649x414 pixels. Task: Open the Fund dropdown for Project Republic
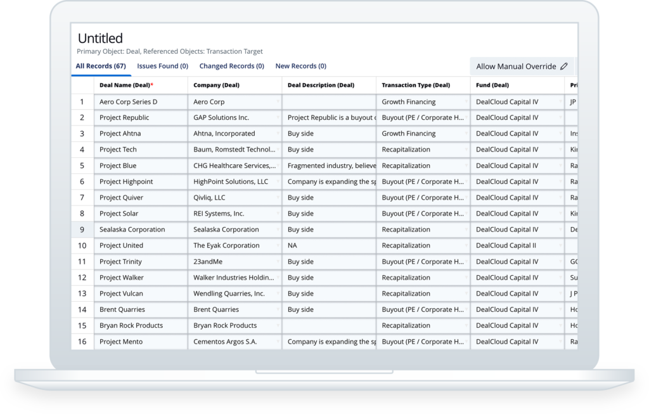click(560, 117)
